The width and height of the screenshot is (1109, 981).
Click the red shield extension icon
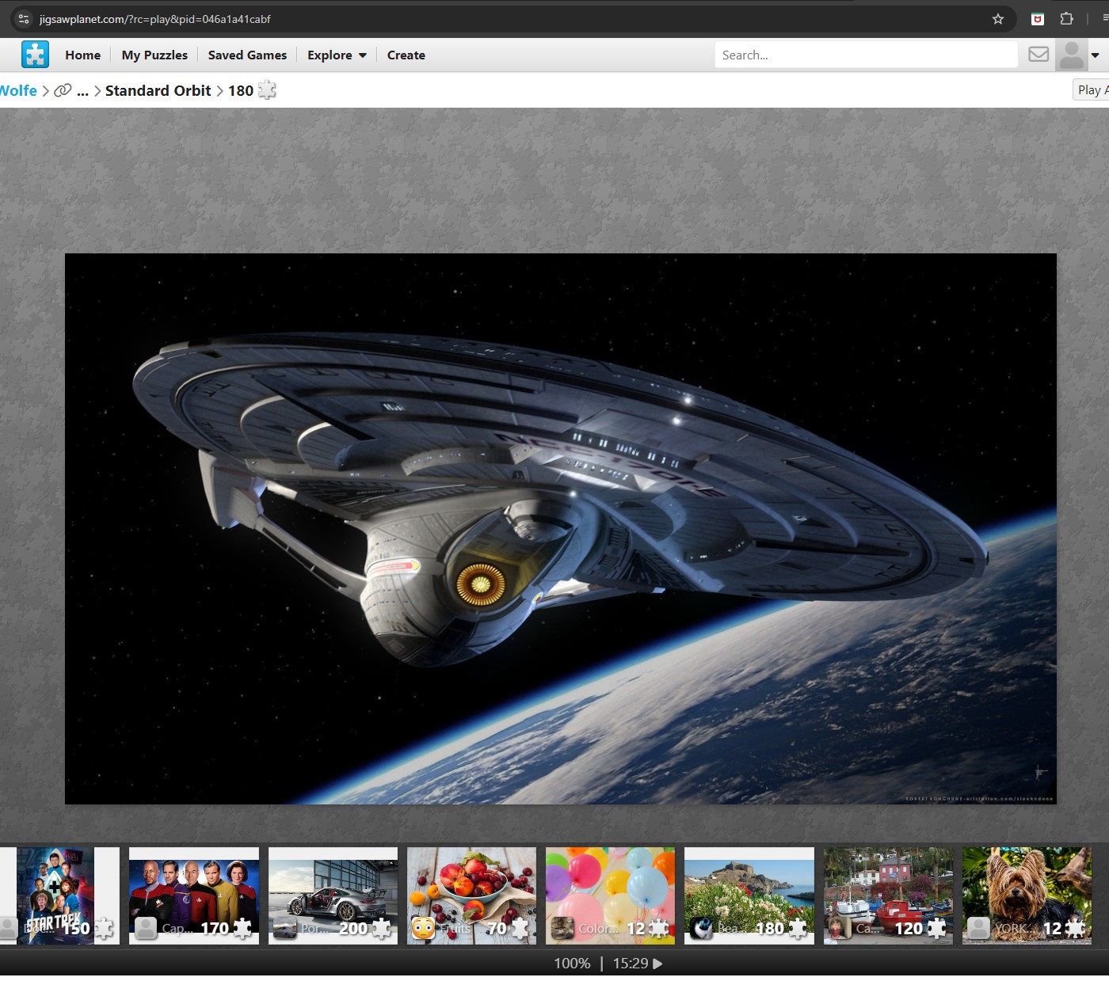click(x=1037, y=19)
